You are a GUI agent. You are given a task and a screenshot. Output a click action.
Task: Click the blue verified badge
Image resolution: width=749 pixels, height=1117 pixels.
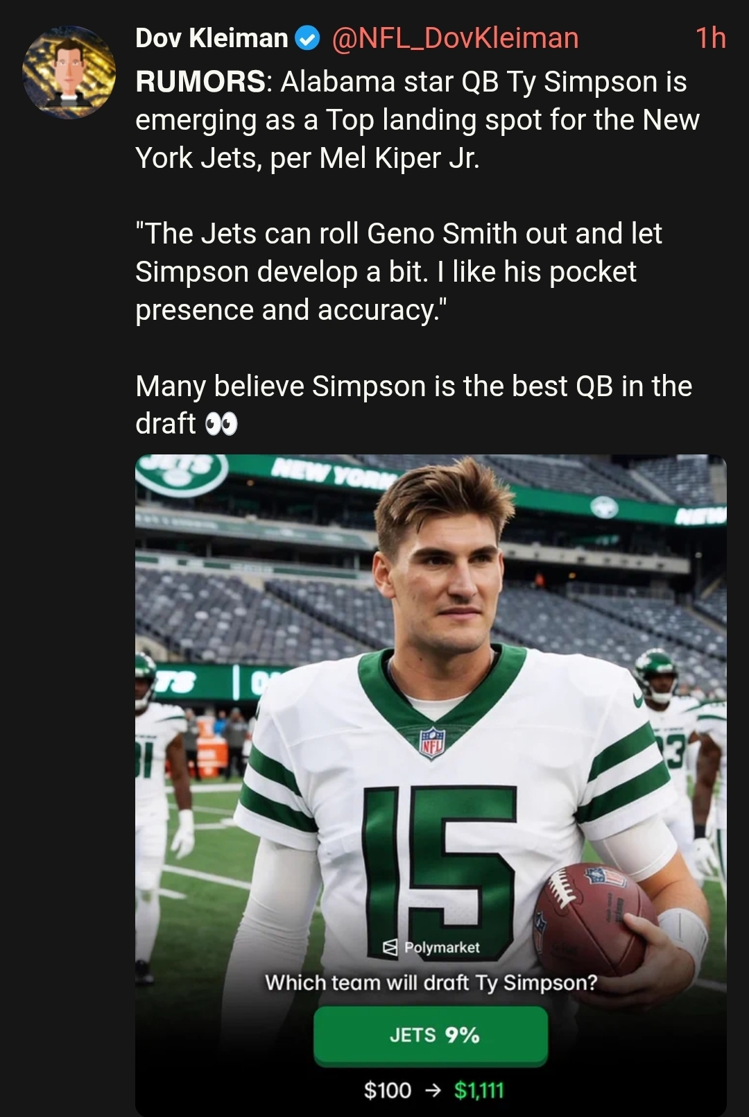pos(308,39)
